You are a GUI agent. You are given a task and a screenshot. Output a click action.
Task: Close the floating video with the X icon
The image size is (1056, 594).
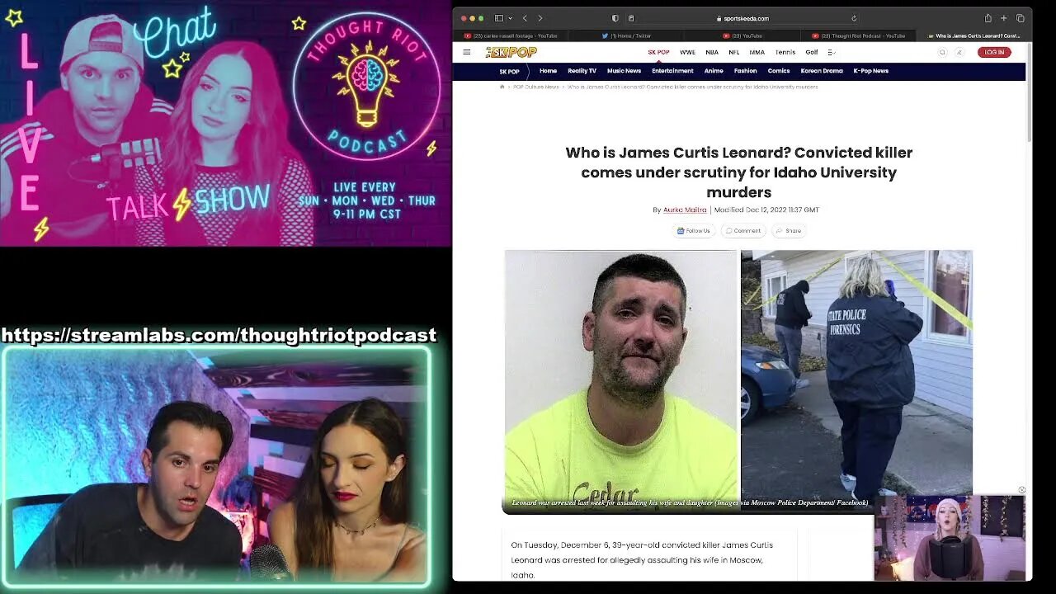1021,490
